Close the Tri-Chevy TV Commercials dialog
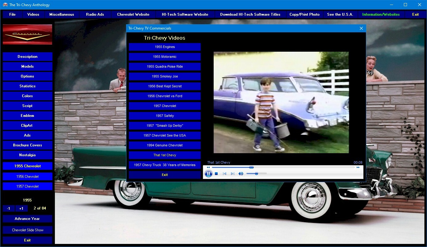Viewport: 427px width, 247px height. click(361, 28)
